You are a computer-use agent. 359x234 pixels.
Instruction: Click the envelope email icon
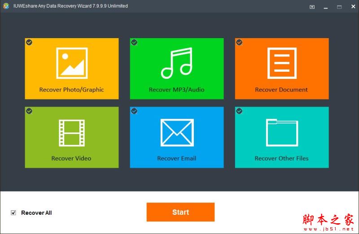tap(177, 133)
